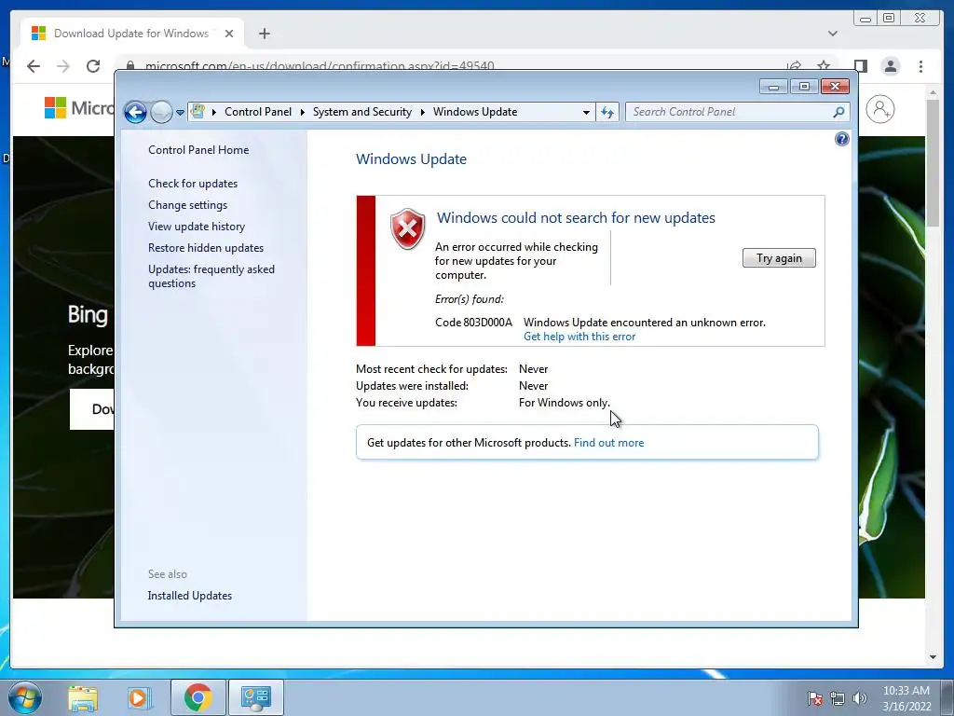Open Change settings

pos(187,205)
